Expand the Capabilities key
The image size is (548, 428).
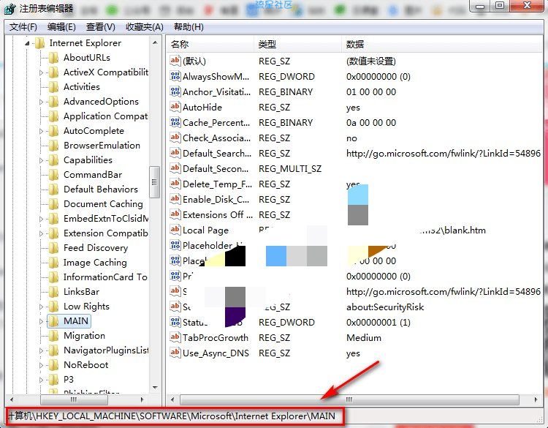point(41,160)
